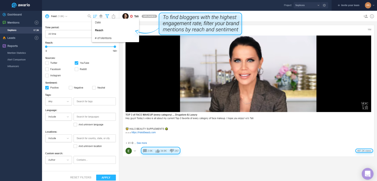Toggle the filter funnel icon
This screenshot has width=377, height=181.
click(107, 16)
